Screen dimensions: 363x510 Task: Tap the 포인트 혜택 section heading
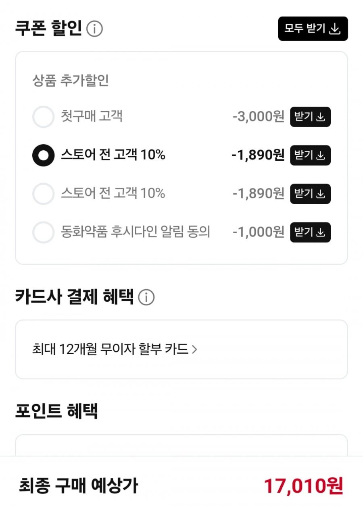[56, 410]
